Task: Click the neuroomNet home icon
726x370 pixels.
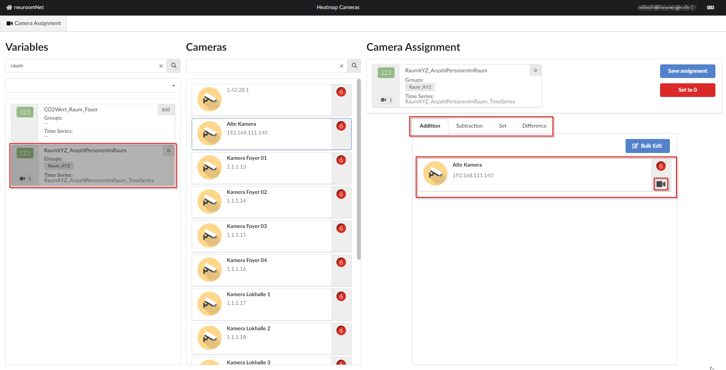Action: [x=8, y=7]
